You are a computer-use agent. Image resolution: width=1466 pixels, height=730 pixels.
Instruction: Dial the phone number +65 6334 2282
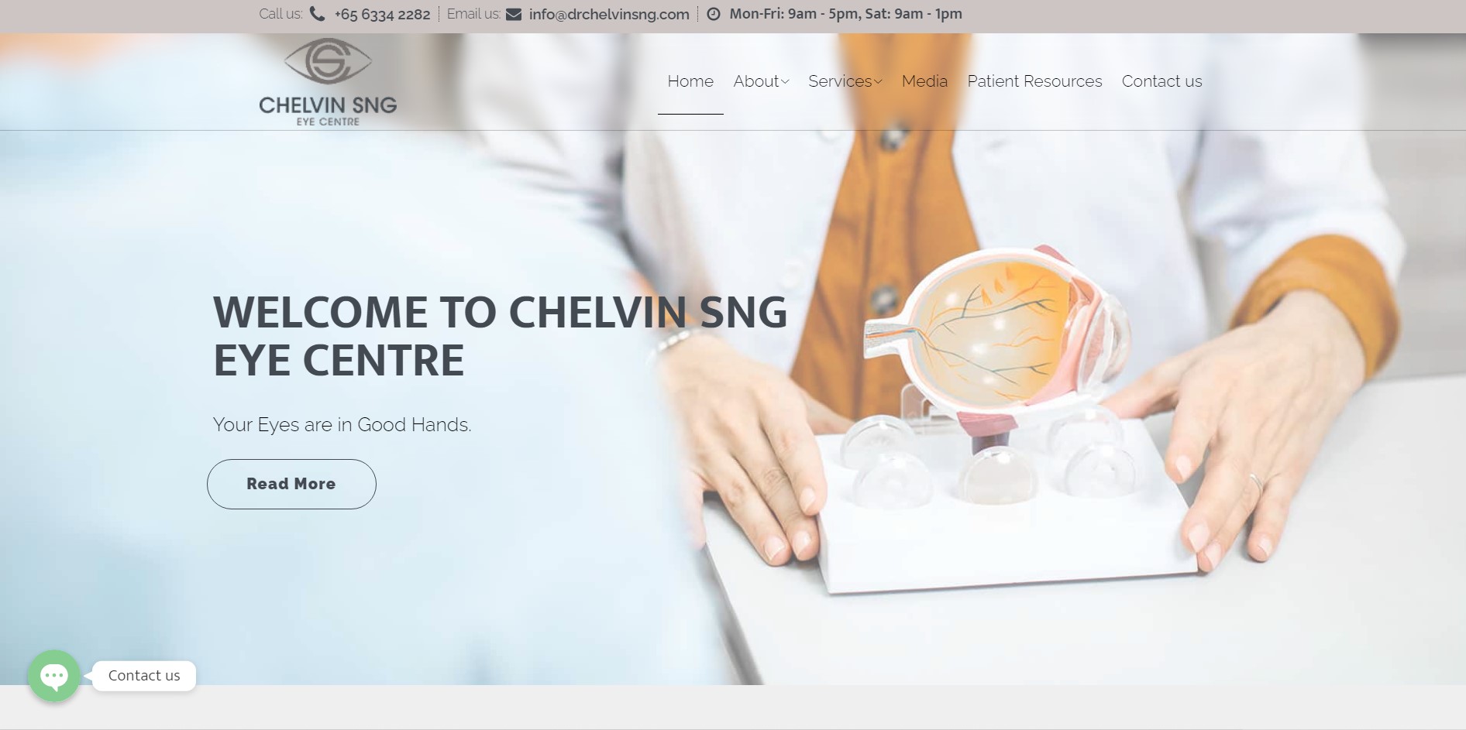[382, 14]
